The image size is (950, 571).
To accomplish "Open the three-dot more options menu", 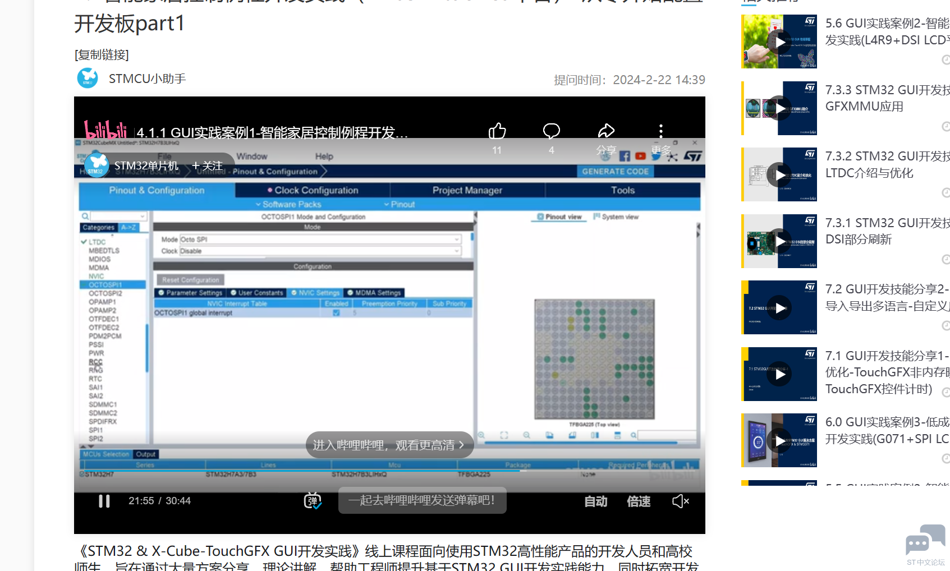I will pyautogui.click(x=661, y=131).
